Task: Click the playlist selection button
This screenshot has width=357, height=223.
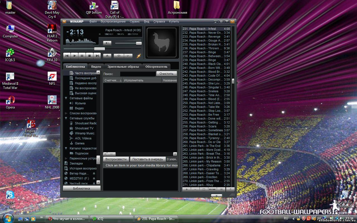Action: coord(204,189)
